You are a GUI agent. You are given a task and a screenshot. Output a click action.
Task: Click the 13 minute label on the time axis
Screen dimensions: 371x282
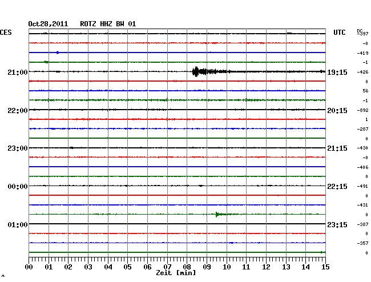pyautogui.click(x=286, y=267)
